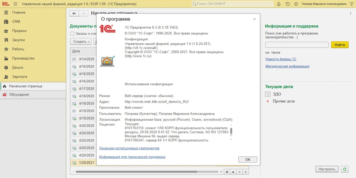
Task: Open the Создать dropdown
Action: pyautogui.click(x=81, y=41)
